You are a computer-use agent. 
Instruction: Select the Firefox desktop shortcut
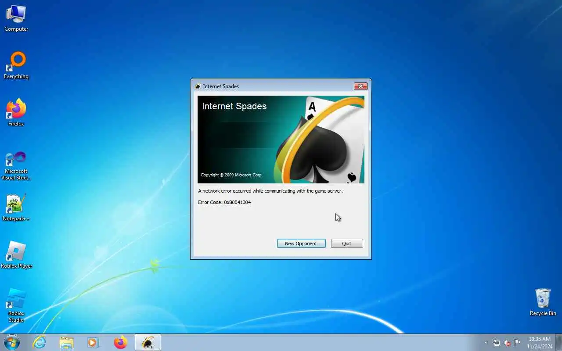[16, 113]
